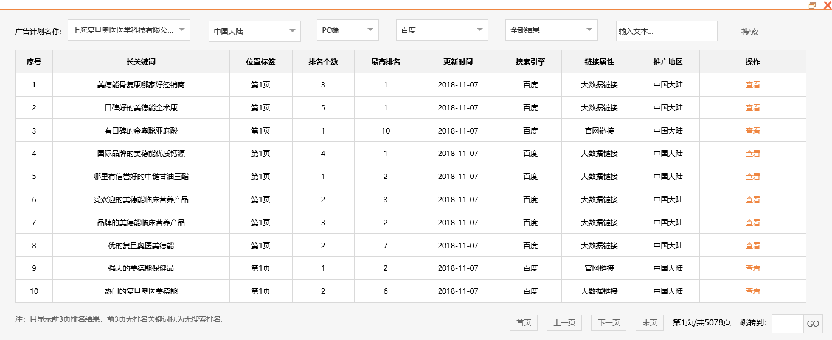832x340 pixels.
Task: Click the 输入文本 search input field
Action: [x=667, y=31]
